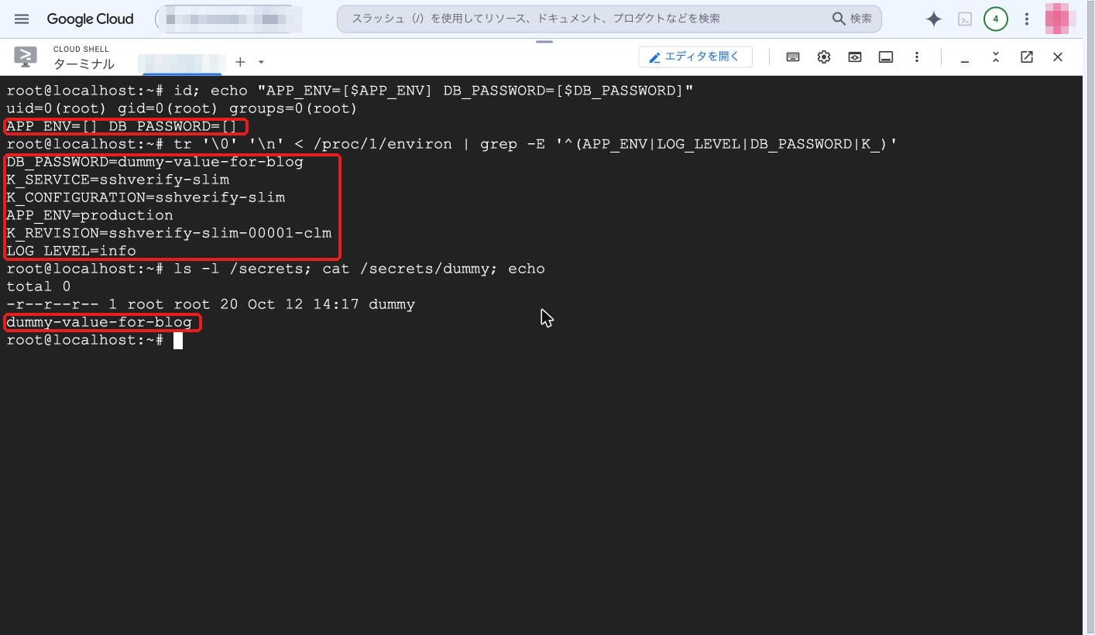Collapse or expand Cloud Shell vertically

pos(996,57)
